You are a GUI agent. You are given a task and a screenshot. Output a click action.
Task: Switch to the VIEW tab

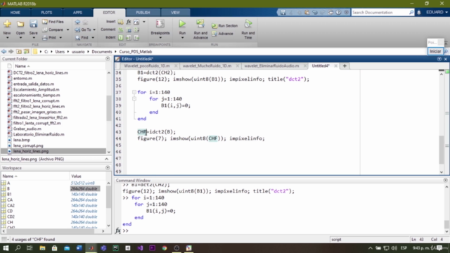pyautogui.click(x=175, y=13)
